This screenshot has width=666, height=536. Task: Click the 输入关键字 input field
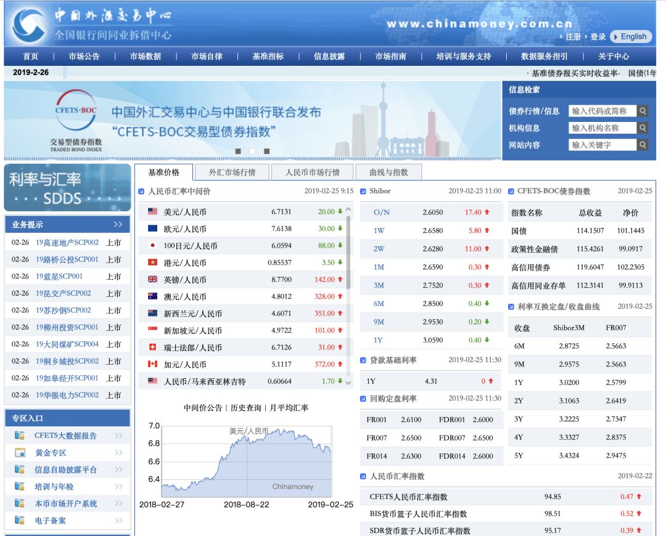pyautogui.click(x=601, y=144)
